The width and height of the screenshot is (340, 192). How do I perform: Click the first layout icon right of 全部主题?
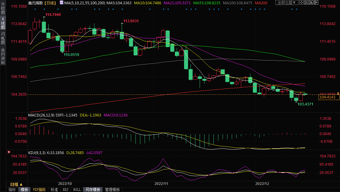301,3
